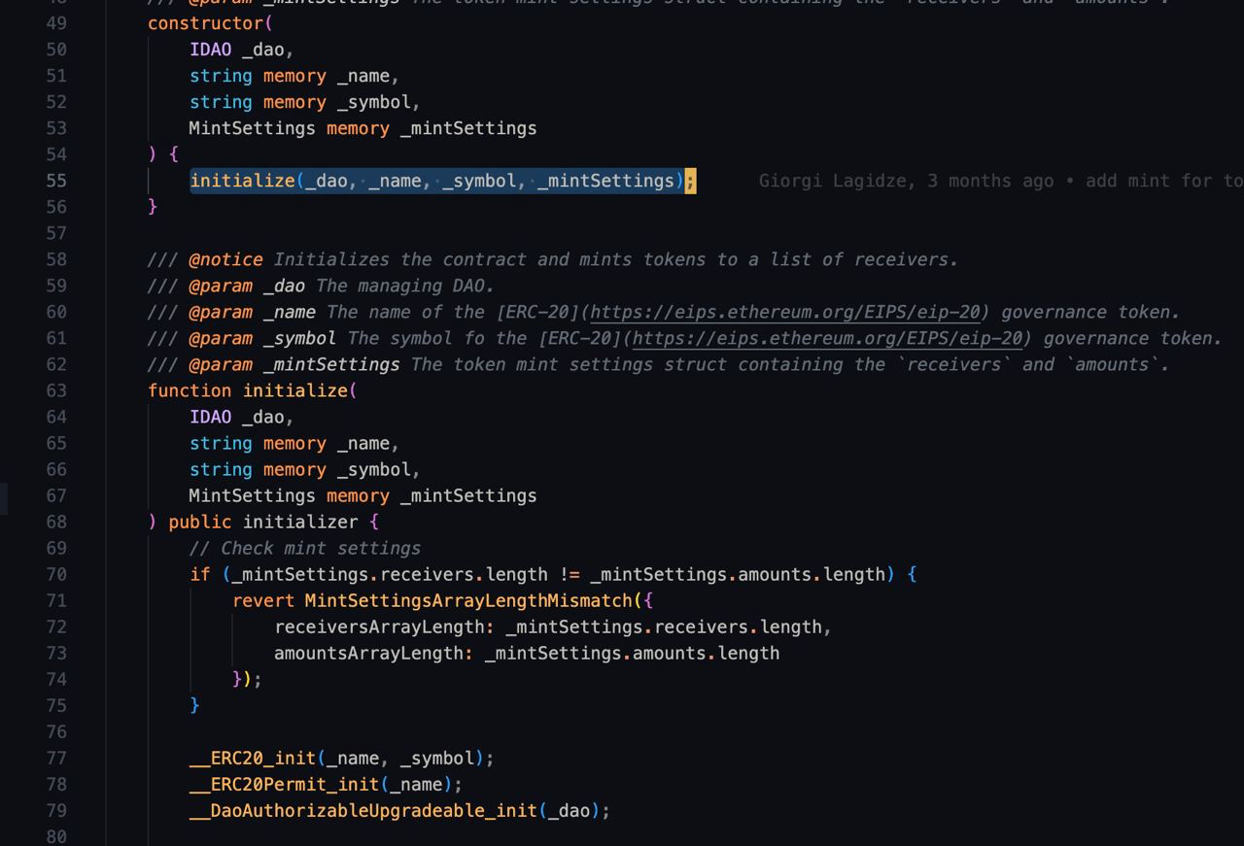The height and width of the screenshot is (846, 1244).
Task: Click 'revert MintSettingsArrayLengthMismatch' on line 71
Action: point(432,600)
